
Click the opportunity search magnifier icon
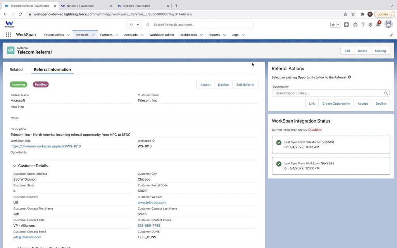pos(386,93)
